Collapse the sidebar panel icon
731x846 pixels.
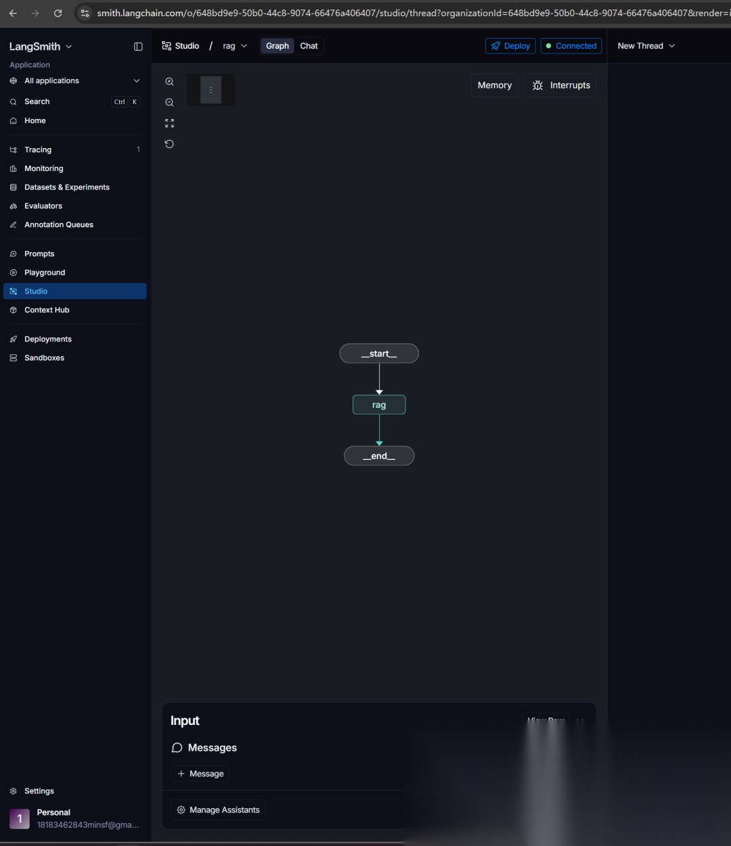point(138,47)
